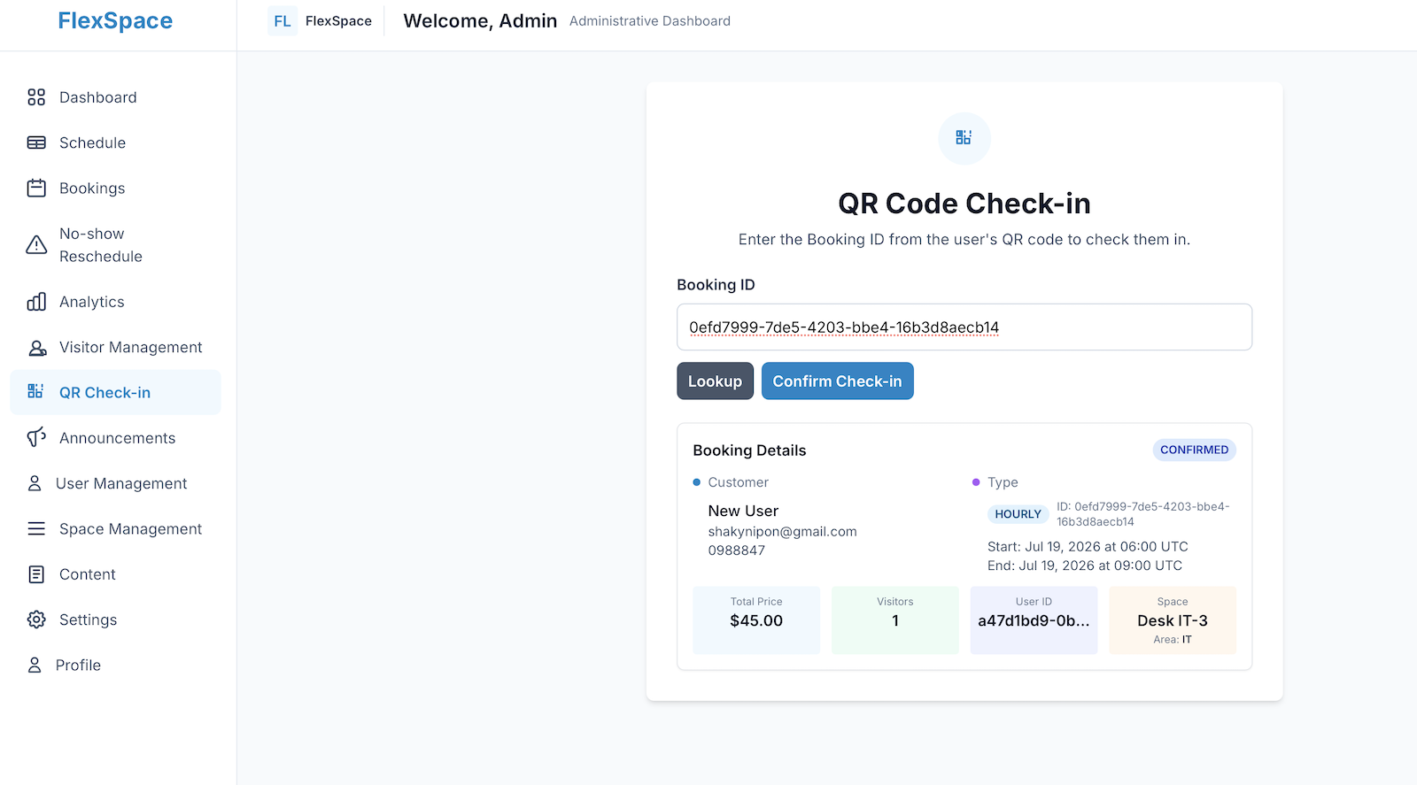This screenshot has width=1417, height=785.
Task: Go to User Management
Action: [x=115, y=483]
